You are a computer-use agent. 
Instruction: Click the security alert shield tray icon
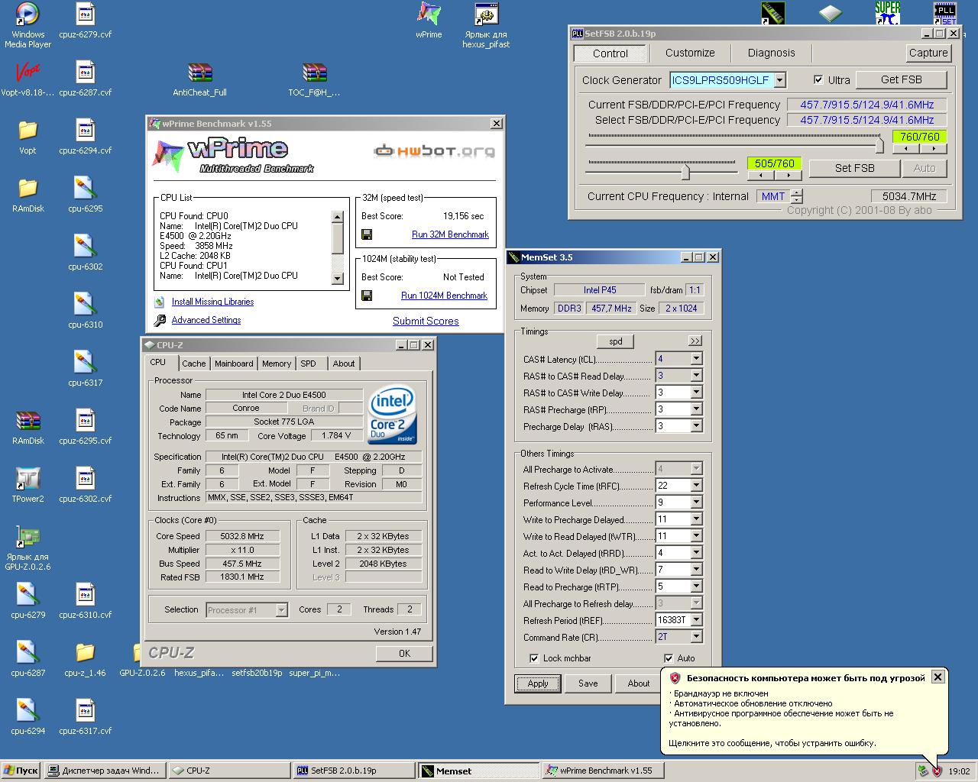pos(937,771)
